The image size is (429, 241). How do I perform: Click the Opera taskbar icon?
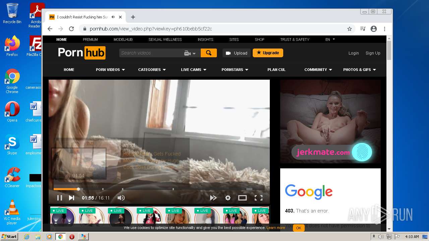72,237
